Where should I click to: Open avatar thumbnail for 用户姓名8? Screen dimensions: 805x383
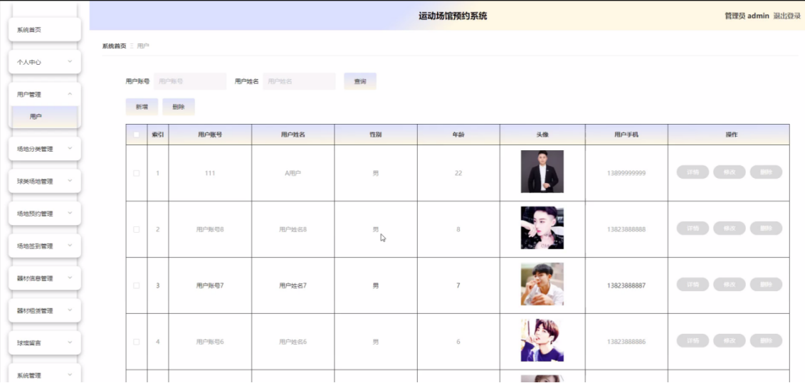542,228
